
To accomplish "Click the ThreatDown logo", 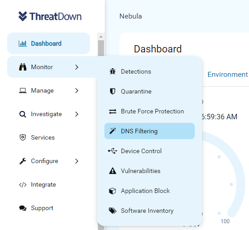I will pos(50,16).
